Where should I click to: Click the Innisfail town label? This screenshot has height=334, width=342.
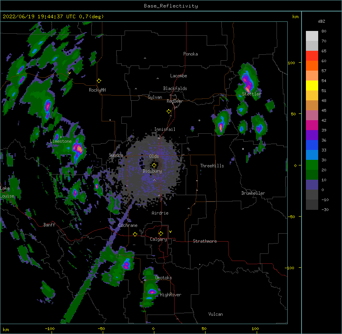pyautogui.click(x=165, y=129)
